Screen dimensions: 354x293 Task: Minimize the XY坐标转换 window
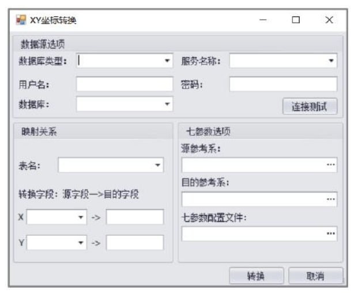(263, 20)
